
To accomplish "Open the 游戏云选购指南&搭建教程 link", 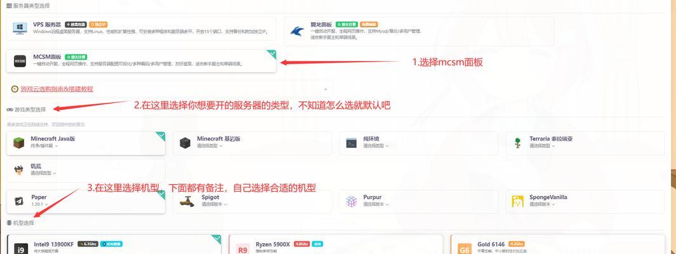I will [x=57, y=89].
